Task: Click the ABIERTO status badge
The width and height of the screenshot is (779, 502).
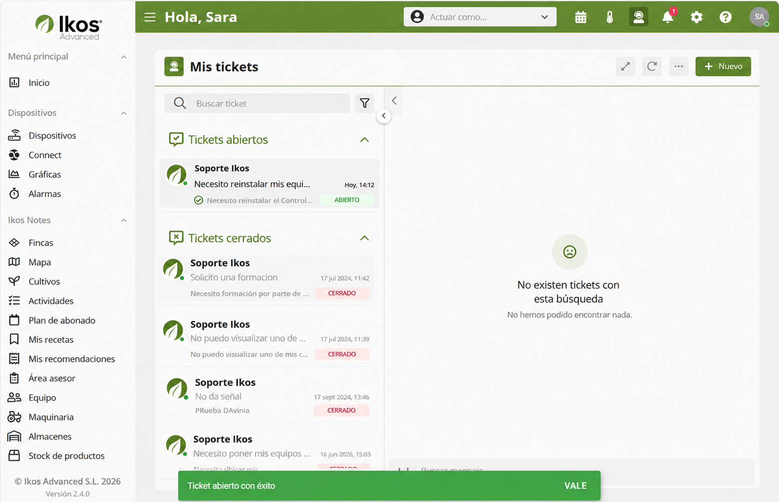Action: [x=347, y=200]
